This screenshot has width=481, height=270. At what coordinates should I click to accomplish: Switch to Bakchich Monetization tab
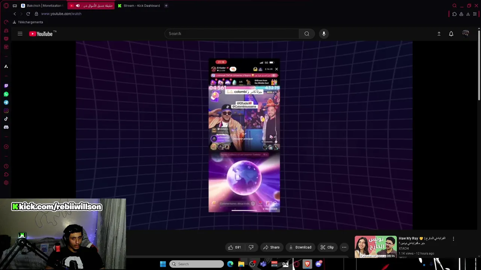pyautogui.click(x=42, y=6)
